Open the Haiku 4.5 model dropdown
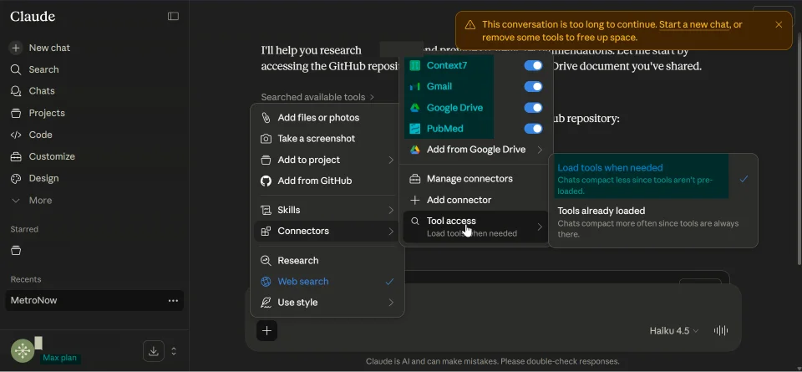 click(x=674, y=330)
